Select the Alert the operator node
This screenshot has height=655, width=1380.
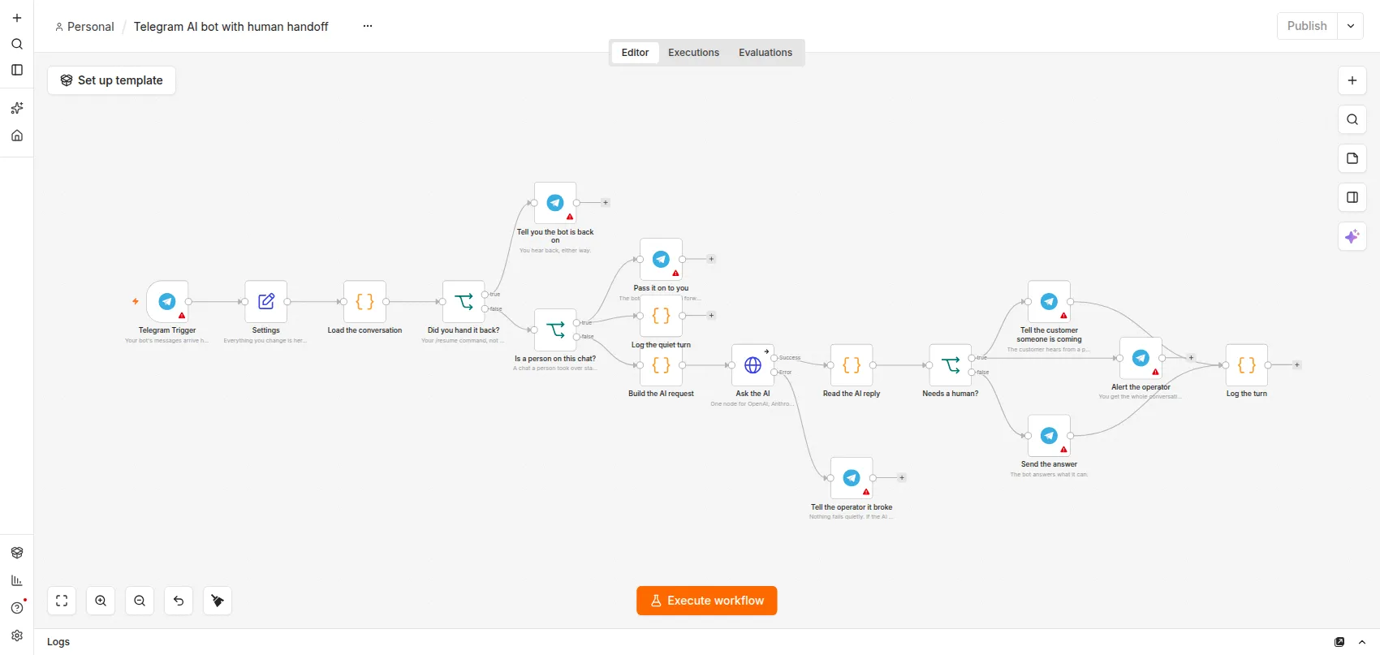pos(1141,358)
